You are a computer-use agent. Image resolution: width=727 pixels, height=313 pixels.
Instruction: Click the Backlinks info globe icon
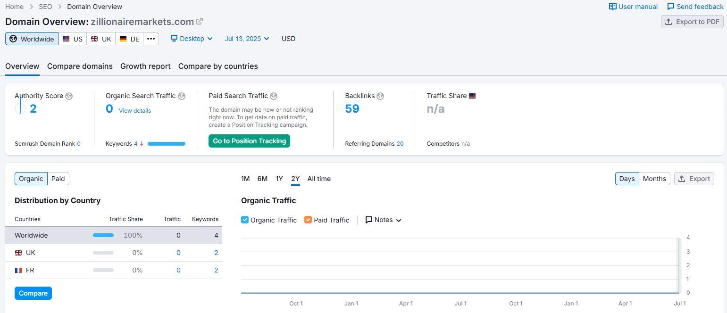point(380,96)
